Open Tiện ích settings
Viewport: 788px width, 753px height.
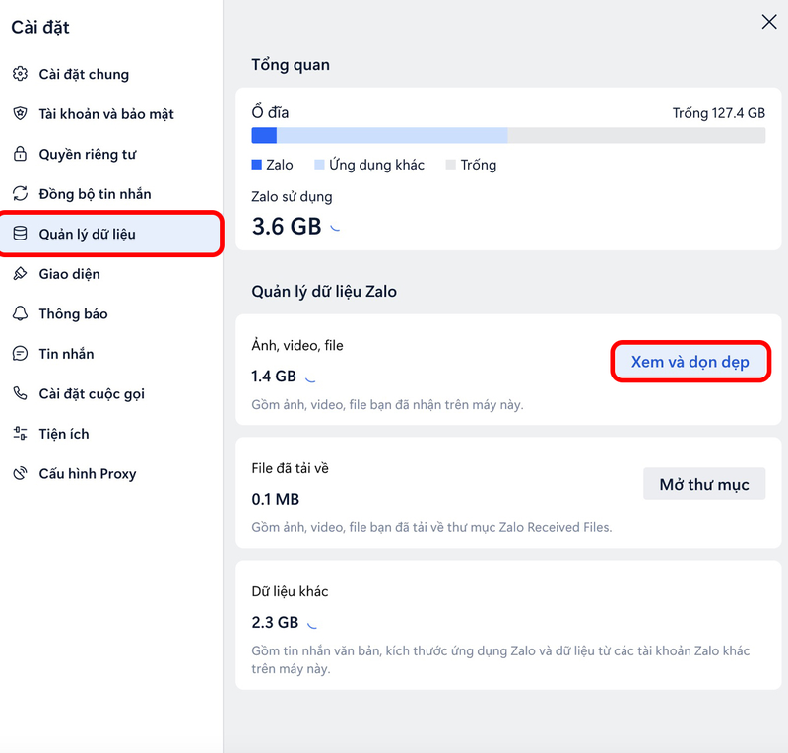pos(110,434)
